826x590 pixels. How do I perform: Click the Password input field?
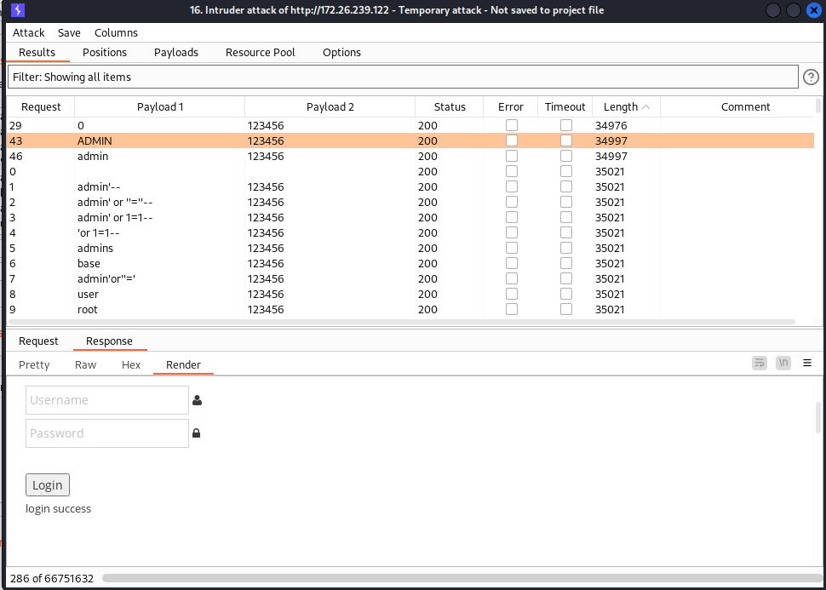(107, 433)
